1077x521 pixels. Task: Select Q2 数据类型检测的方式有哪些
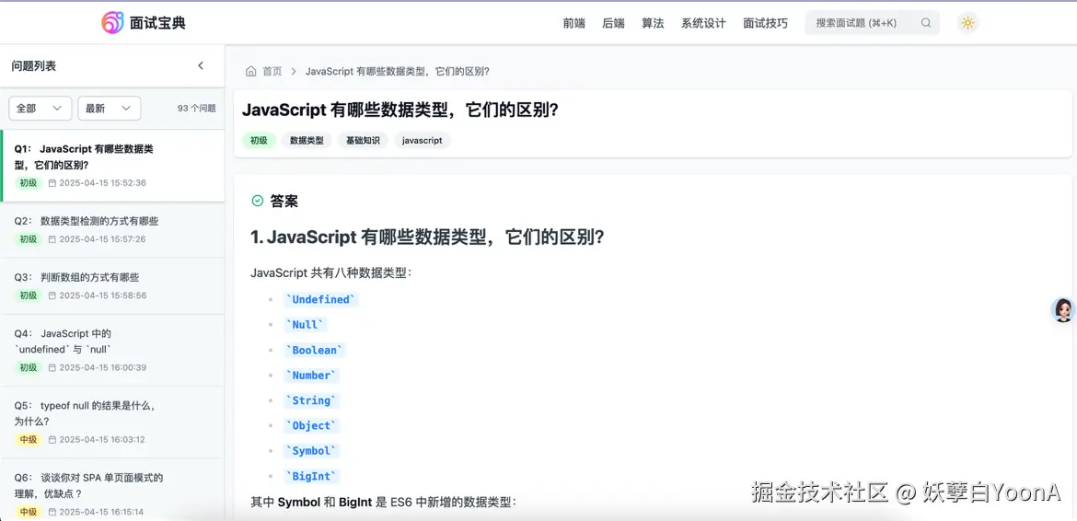click(99, 221)
